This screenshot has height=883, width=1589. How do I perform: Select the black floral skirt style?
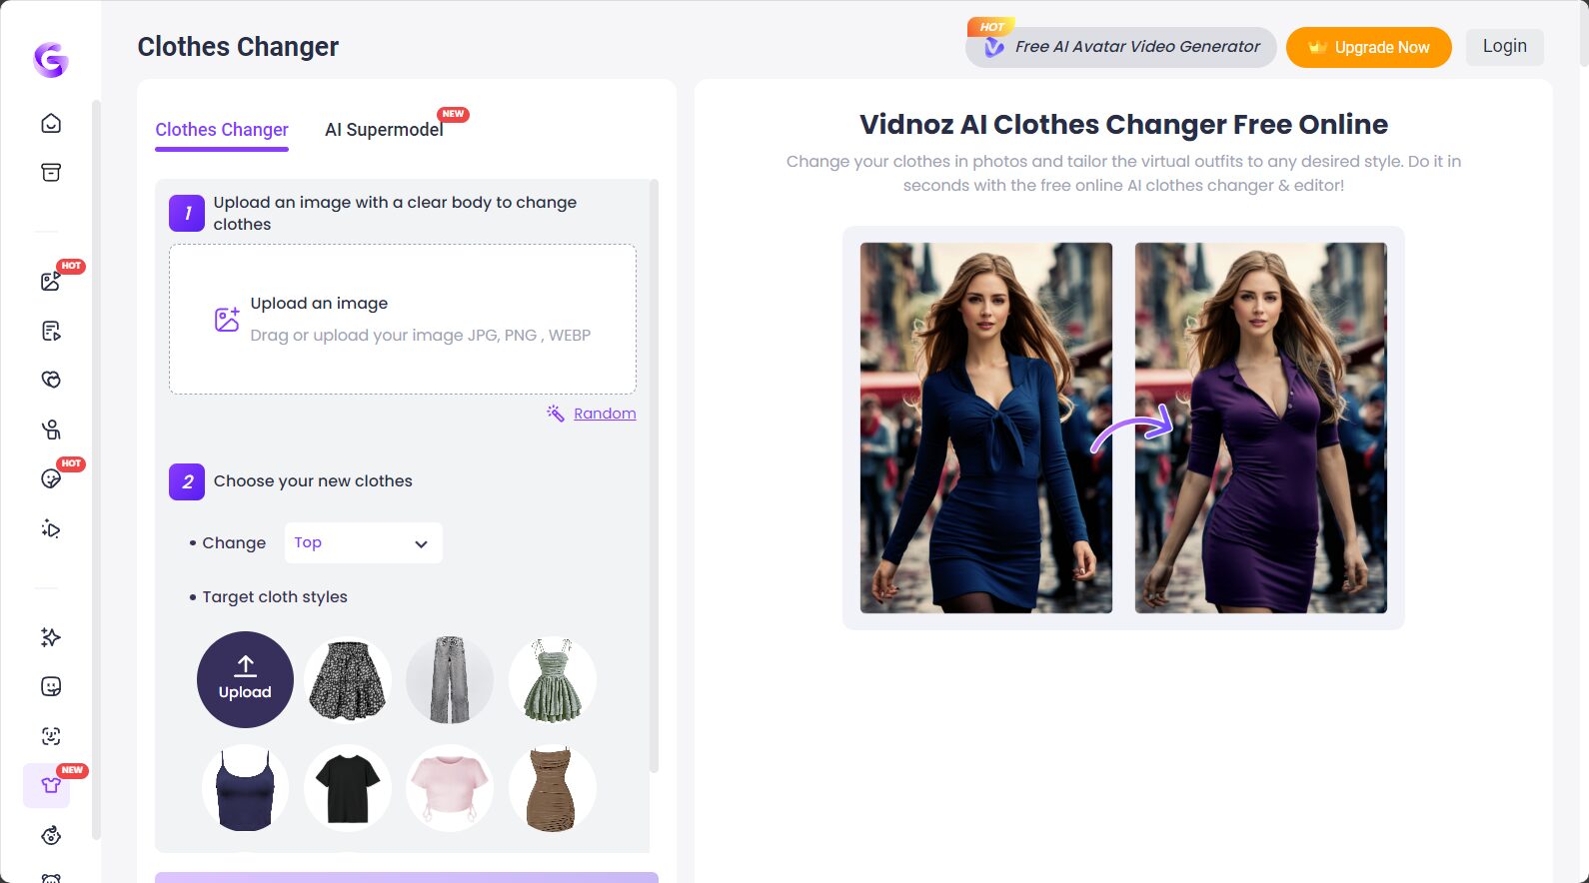(348, 680)
